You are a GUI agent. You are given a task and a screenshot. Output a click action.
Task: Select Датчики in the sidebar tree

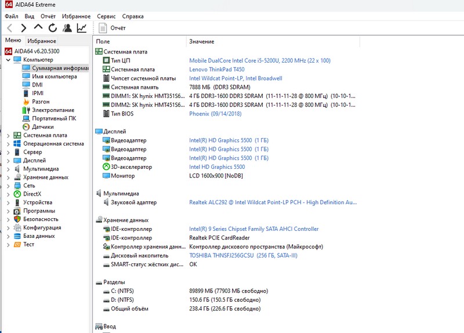[43, 126]
